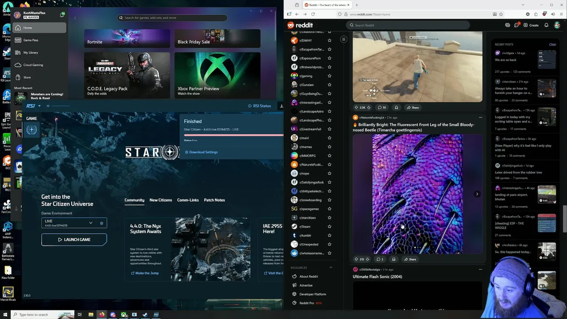Toggle favorite star for r/gaming
Viewport: 567px width, 319px height.
click(329, 76)
